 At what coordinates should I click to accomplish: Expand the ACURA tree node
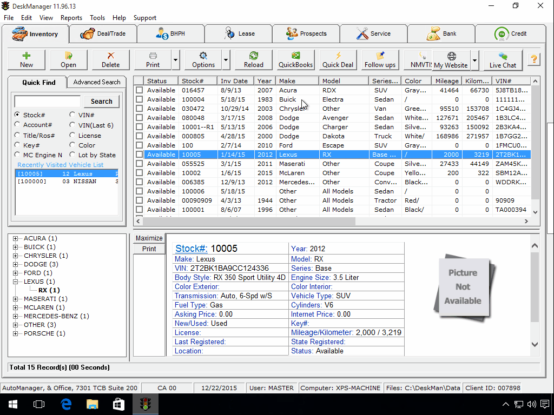tap(15, 238)
